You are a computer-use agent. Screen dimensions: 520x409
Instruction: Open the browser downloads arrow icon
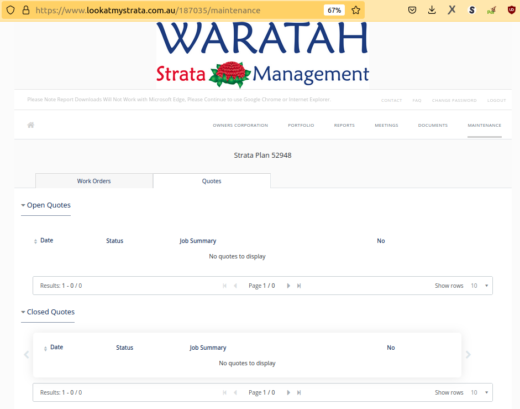[432, 10]
